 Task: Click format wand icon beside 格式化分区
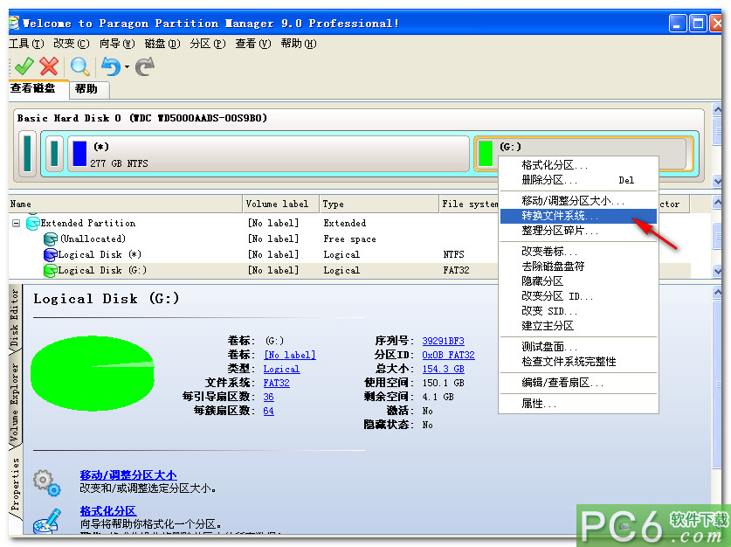pos(45,519)
